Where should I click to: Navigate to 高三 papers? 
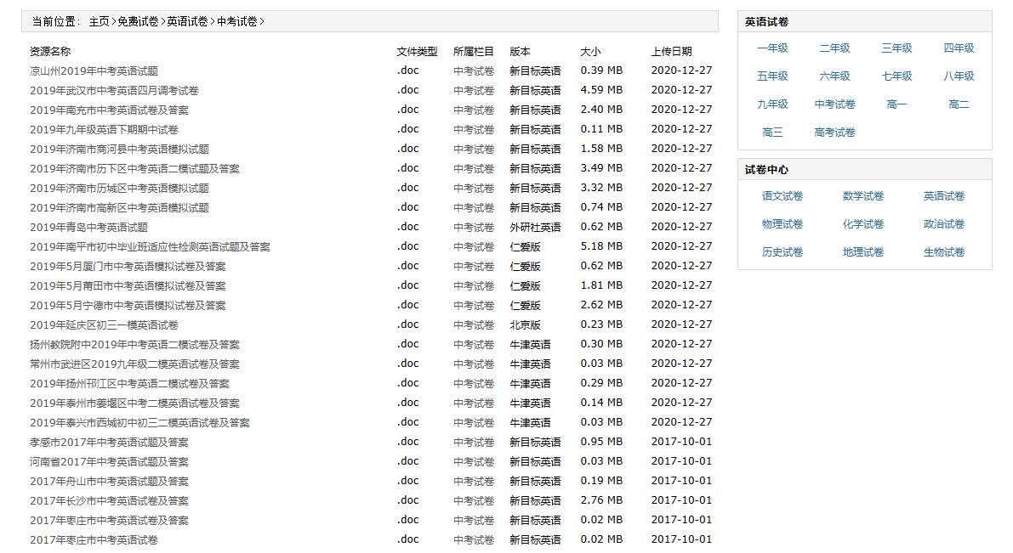pyautogui.click(x=771, y=132)
